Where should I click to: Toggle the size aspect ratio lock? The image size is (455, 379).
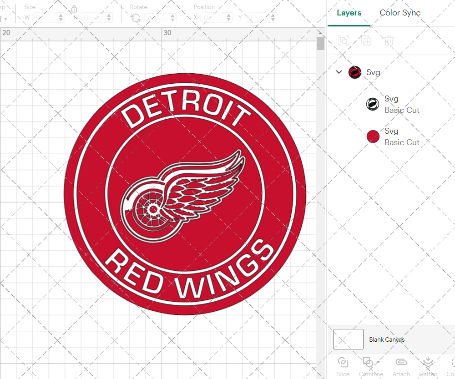pos(74,9)
